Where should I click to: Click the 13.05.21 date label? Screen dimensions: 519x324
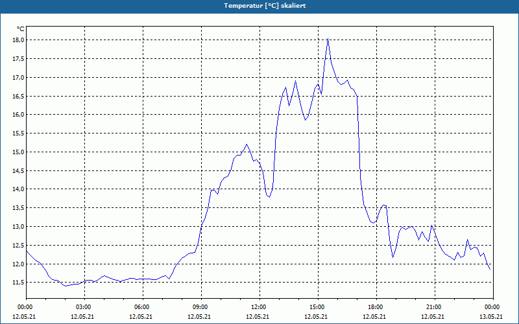pyautogui.click(x=491, y=317)
